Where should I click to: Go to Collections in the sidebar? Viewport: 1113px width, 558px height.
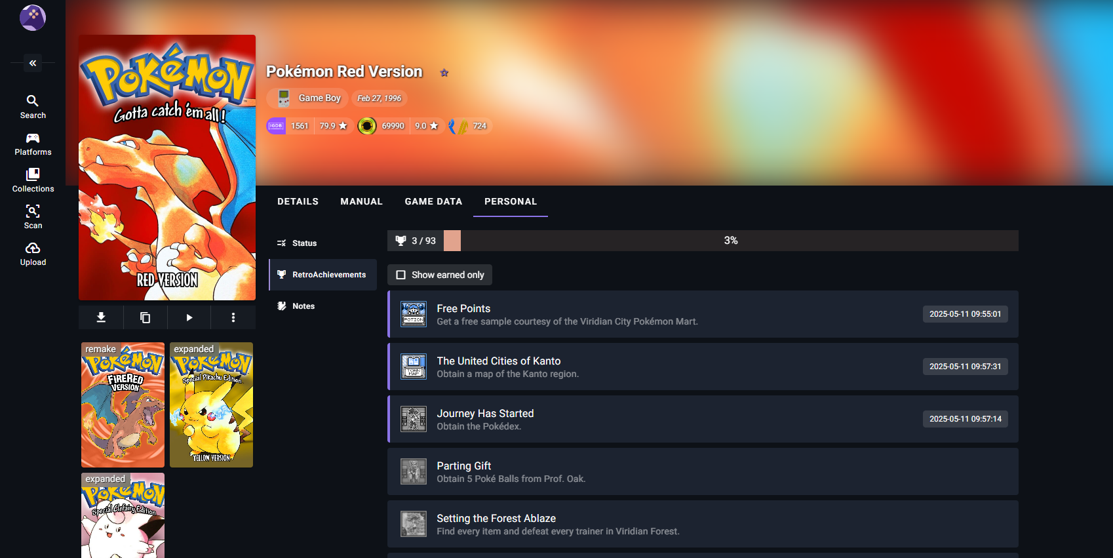click(33, 180)
